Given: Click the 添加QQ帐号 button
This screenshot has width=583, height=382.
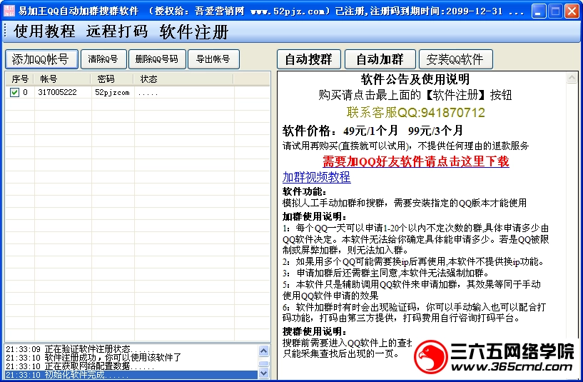Looking at the screenshot, I should pyautogui.click(x=41, y=59).
